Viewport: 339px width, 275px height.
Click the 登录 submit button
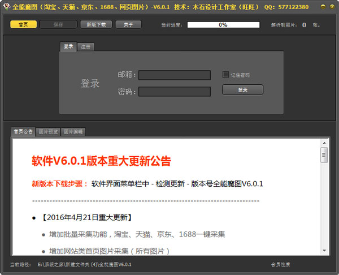click(242, 90)
